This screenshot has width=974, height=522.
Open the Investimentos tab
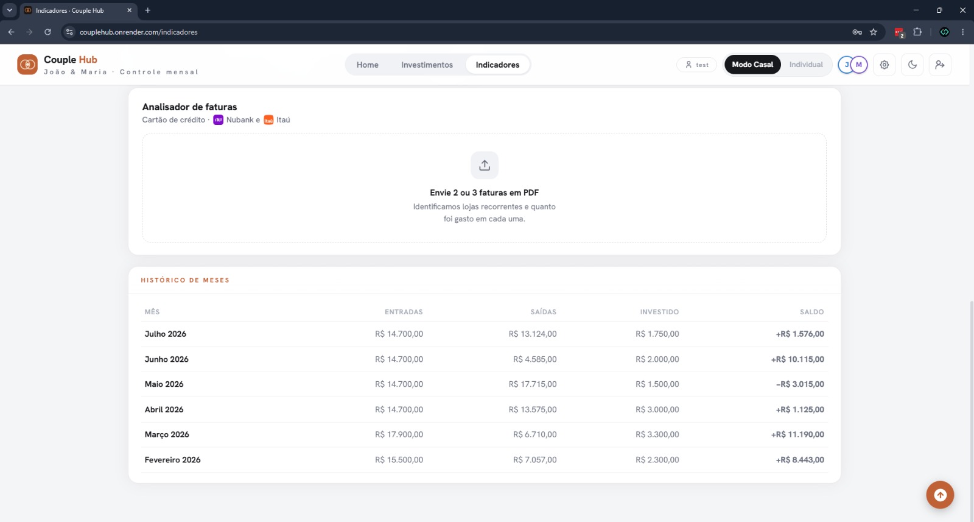tap(427, 65)
